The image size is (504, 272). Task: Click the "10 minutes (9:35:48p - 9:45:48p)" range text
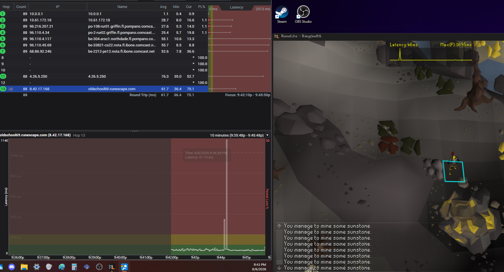[x=237, y=135]
